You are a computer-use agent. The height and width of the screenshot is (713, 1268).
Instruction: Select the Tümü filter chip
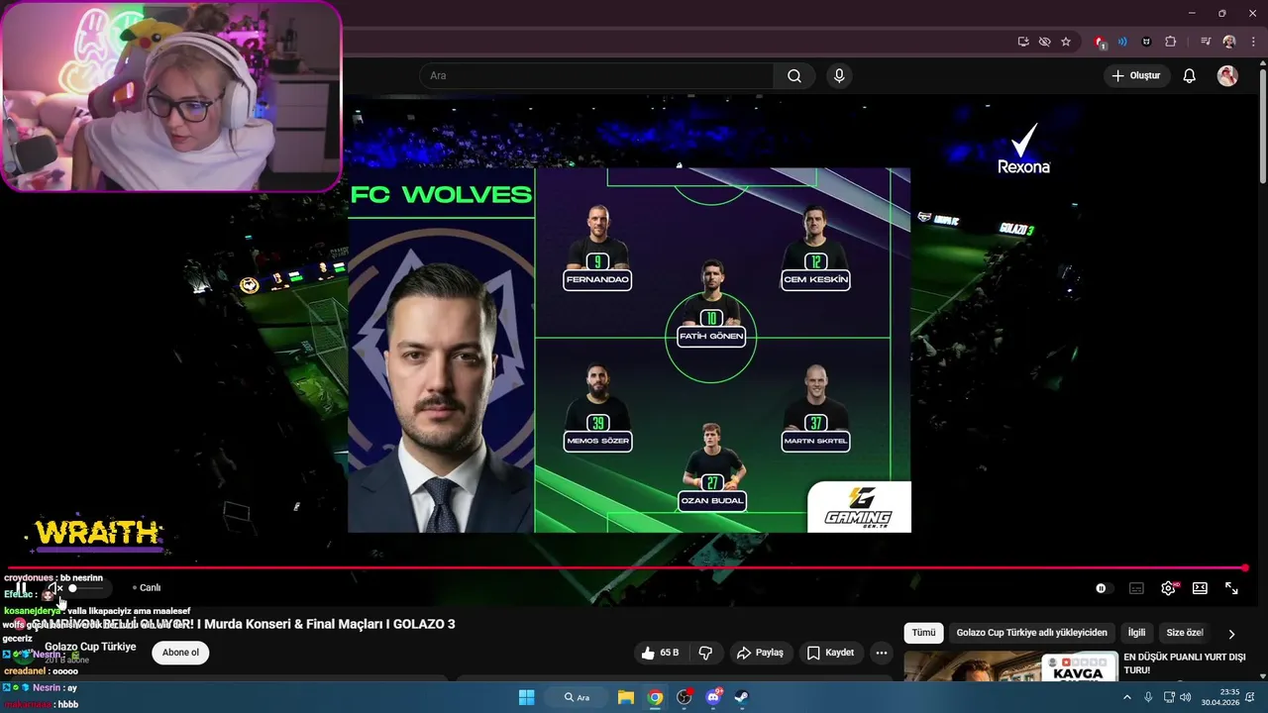[x=923, y=633]
